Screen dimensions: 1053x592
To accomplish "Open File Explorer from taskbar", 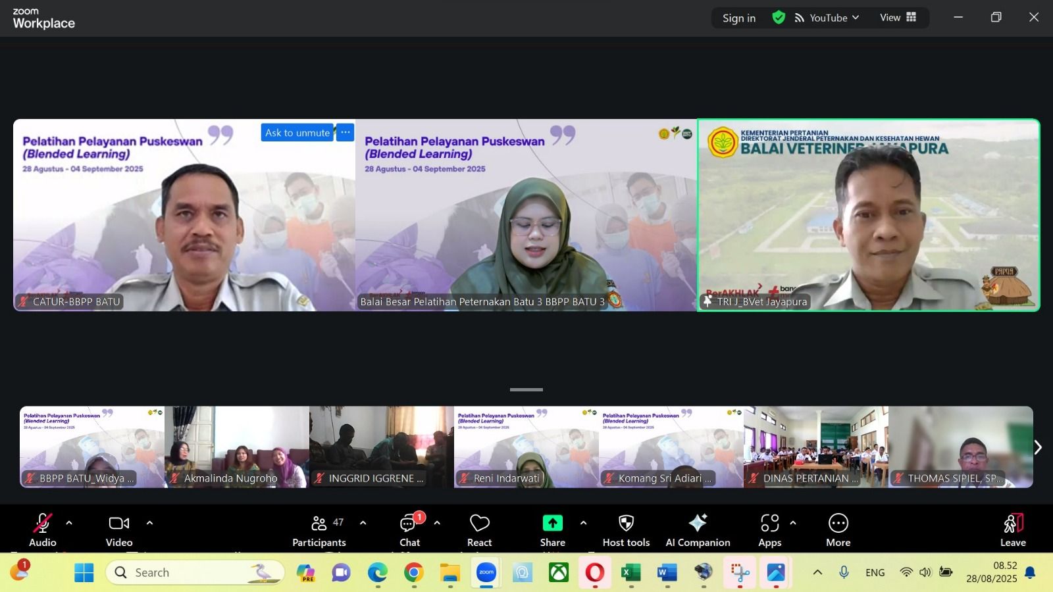I will pos(450,572).
